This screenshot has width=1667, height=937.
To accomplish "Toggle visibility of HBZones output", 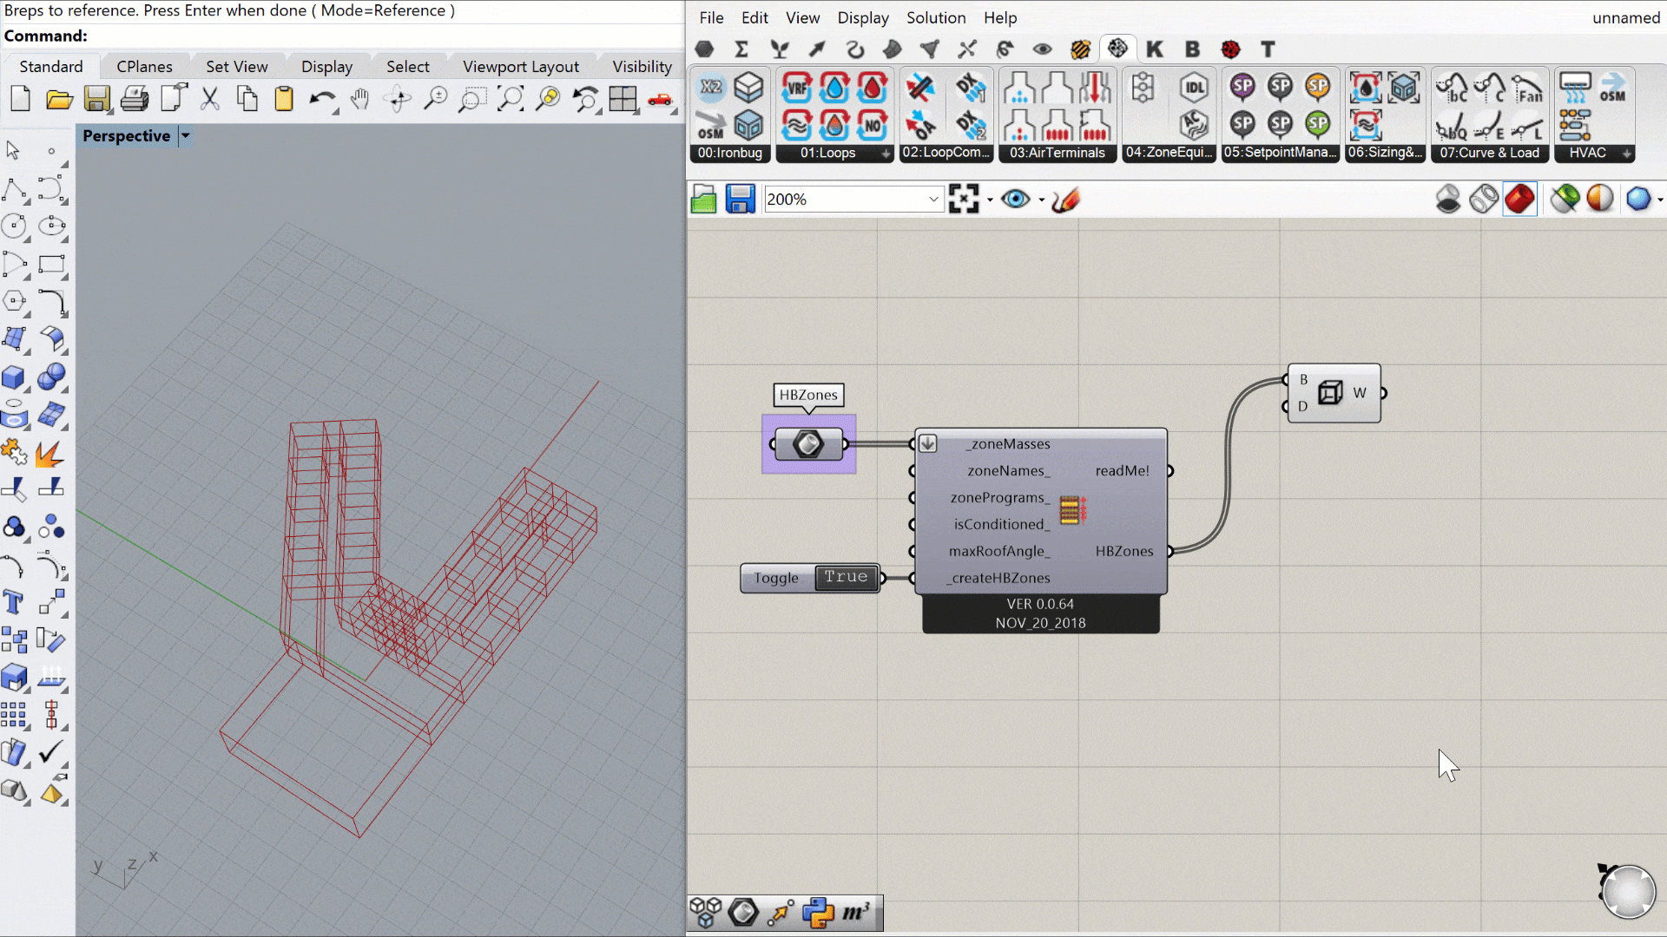I will coord(1170,550).
